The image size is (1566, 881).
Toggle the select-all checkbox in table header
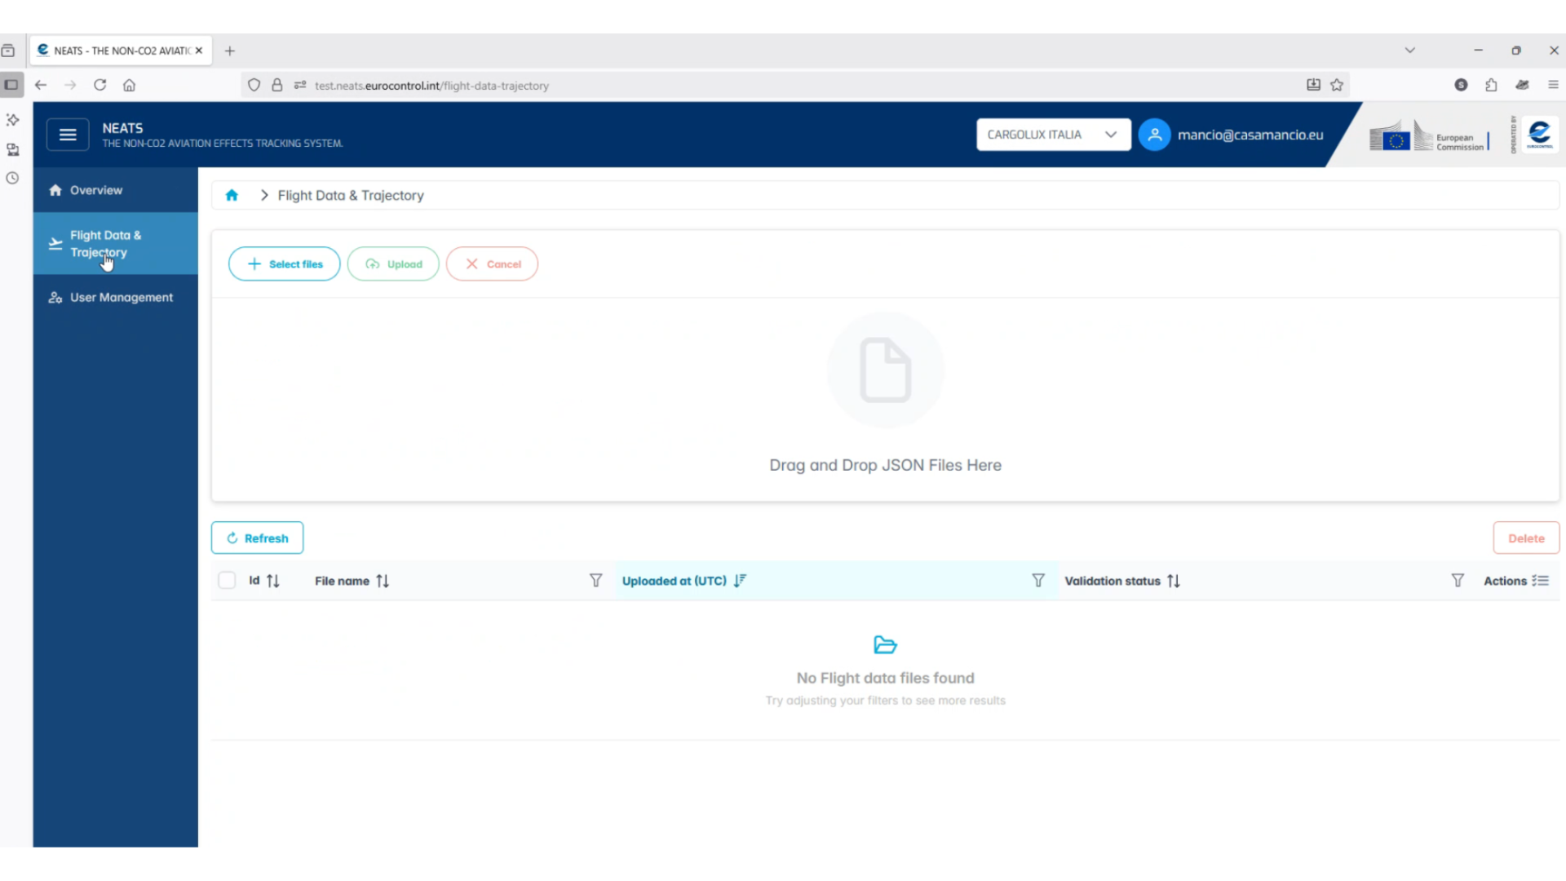[227, 581]
